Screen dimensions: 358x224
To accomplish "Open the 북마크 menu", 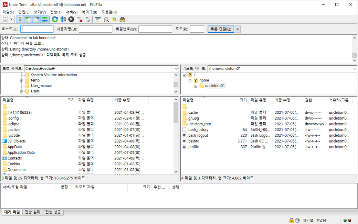I will click(89, 12).
